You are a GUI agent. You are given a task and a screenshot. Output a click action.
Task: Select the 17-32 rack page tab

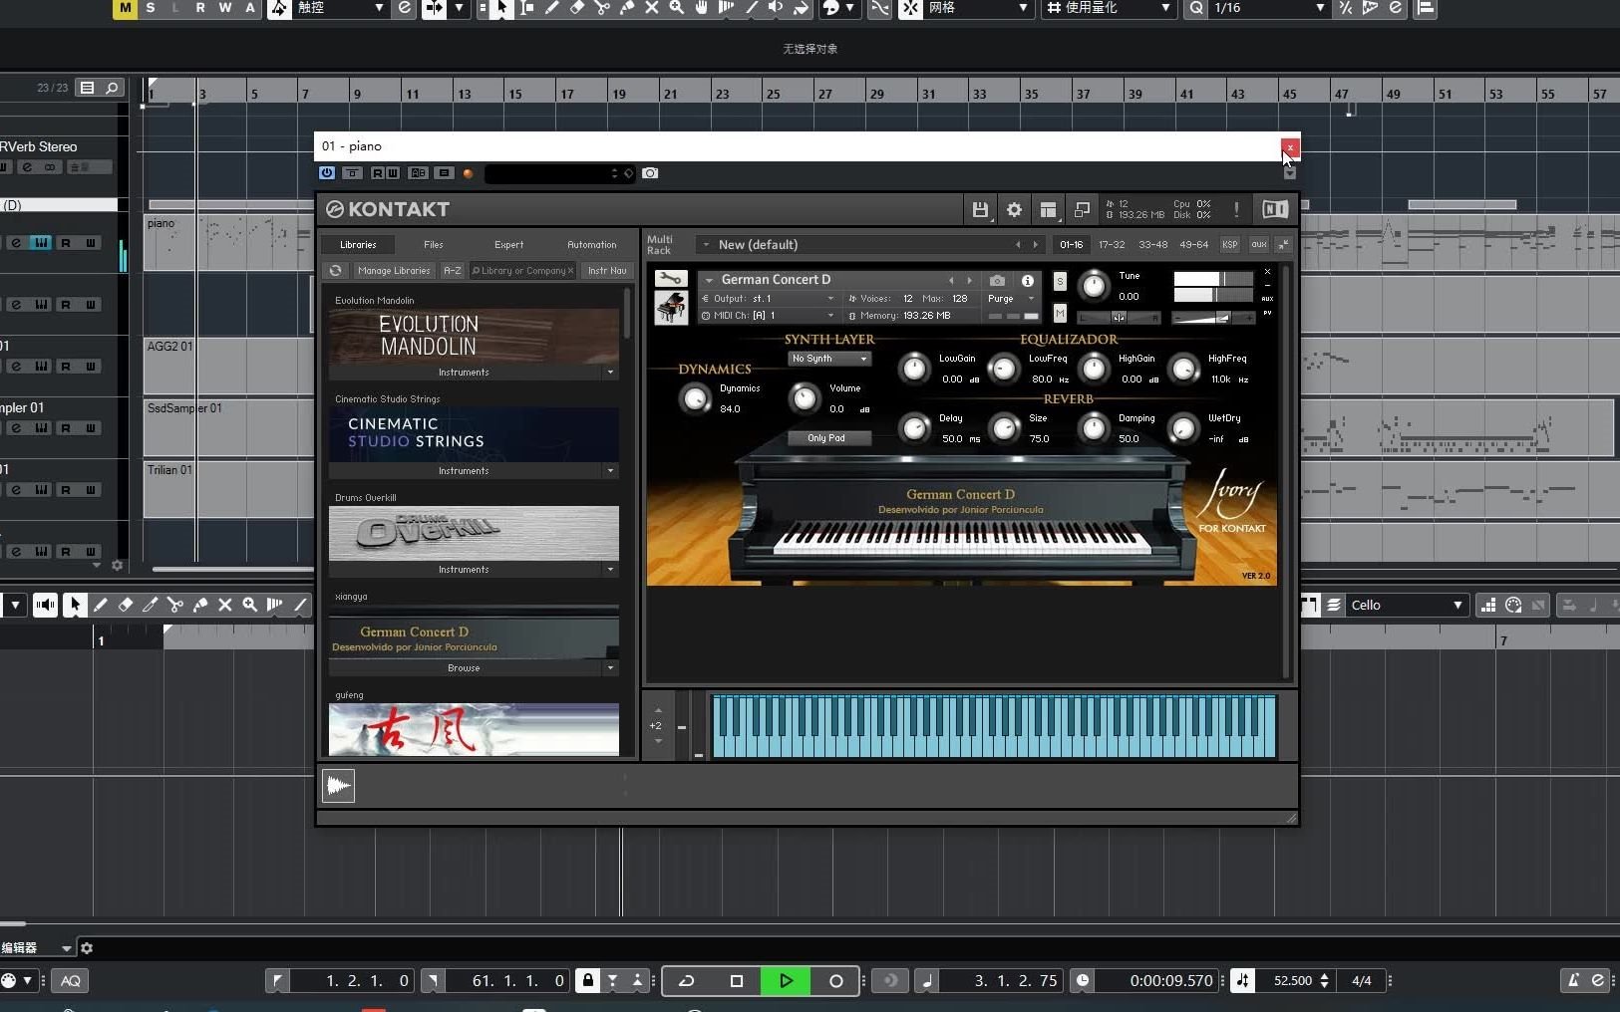1112,245
